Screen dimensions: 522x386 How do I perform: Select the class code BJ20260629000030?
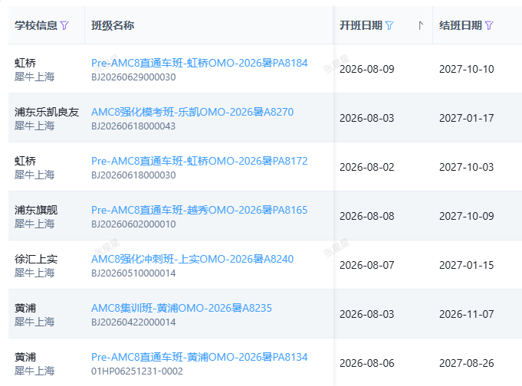(x=133, y=77)
